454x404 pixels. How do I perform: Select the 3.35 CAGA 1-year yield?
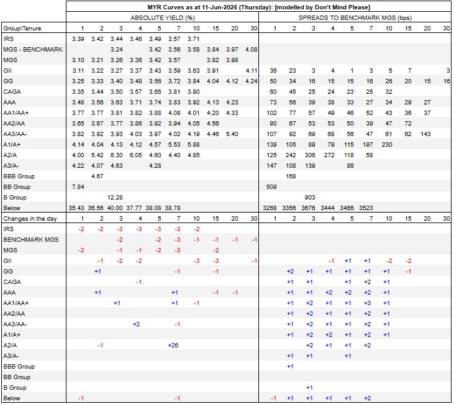pos(78,92)
